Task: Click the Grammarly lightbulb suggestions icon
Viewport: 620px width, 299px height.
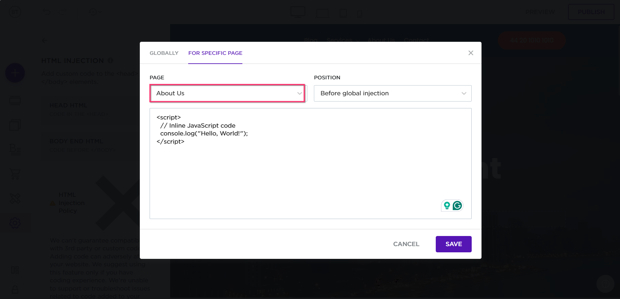Action: 447,205
